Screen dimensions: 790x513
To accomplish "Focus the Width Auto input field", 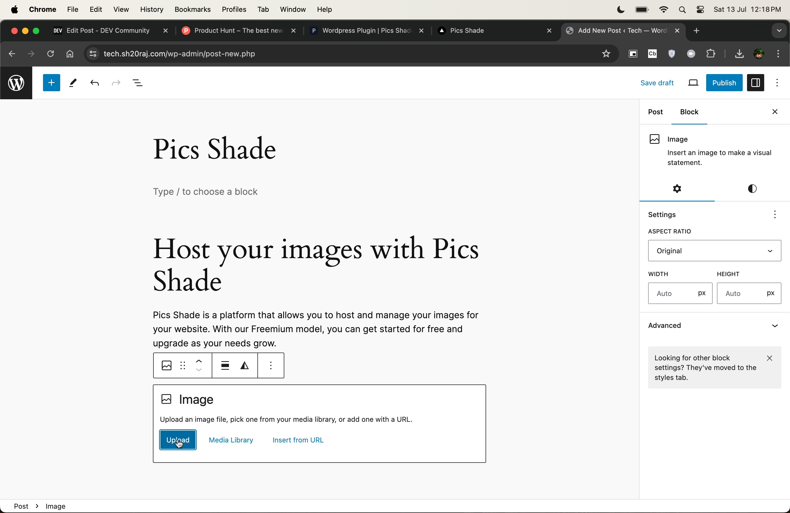I will [671, 293].
